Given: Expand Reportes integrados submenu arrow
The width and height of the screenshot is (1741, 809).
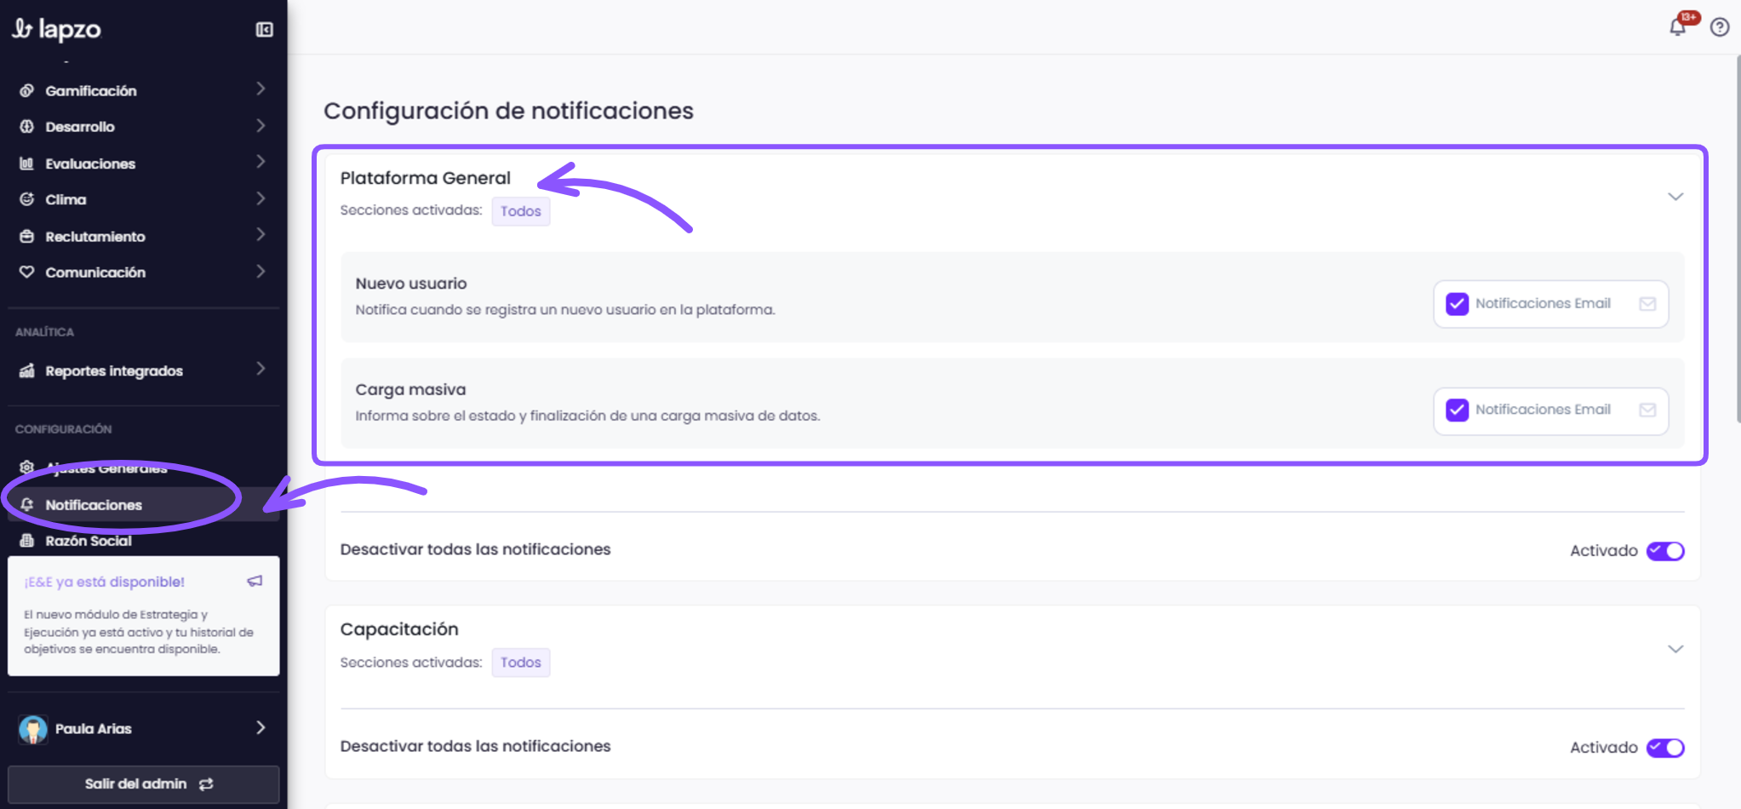Looking at the screenshot, I should coord(261,369).
